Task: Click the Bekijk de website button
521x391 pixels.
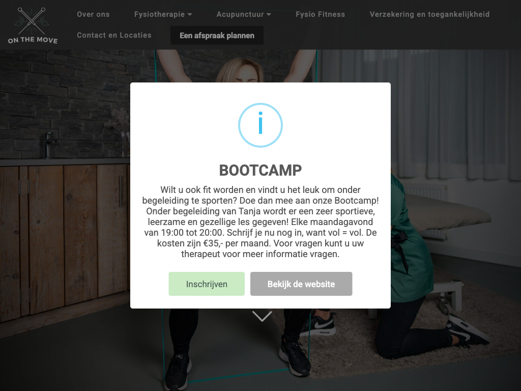Action: (301, 284)
